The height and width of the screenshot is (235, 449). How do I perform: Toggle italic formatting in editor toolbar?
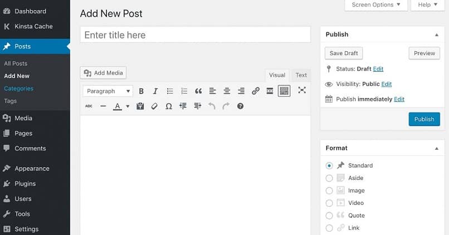(x=155, y=91)
